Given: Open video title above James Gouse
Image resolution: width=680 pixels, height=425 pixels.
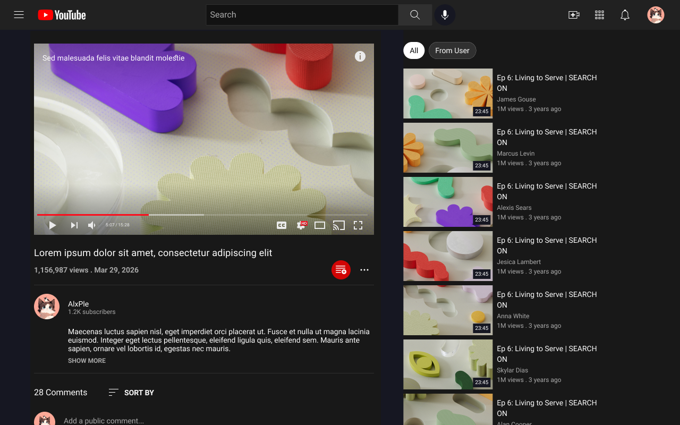Looking at the screenshot, I should click(x=547, y=83).
